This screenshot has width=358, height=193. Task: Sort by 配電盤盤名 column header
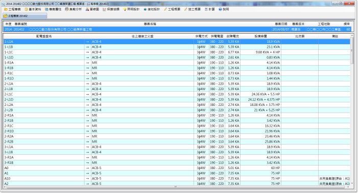point(44,36)
